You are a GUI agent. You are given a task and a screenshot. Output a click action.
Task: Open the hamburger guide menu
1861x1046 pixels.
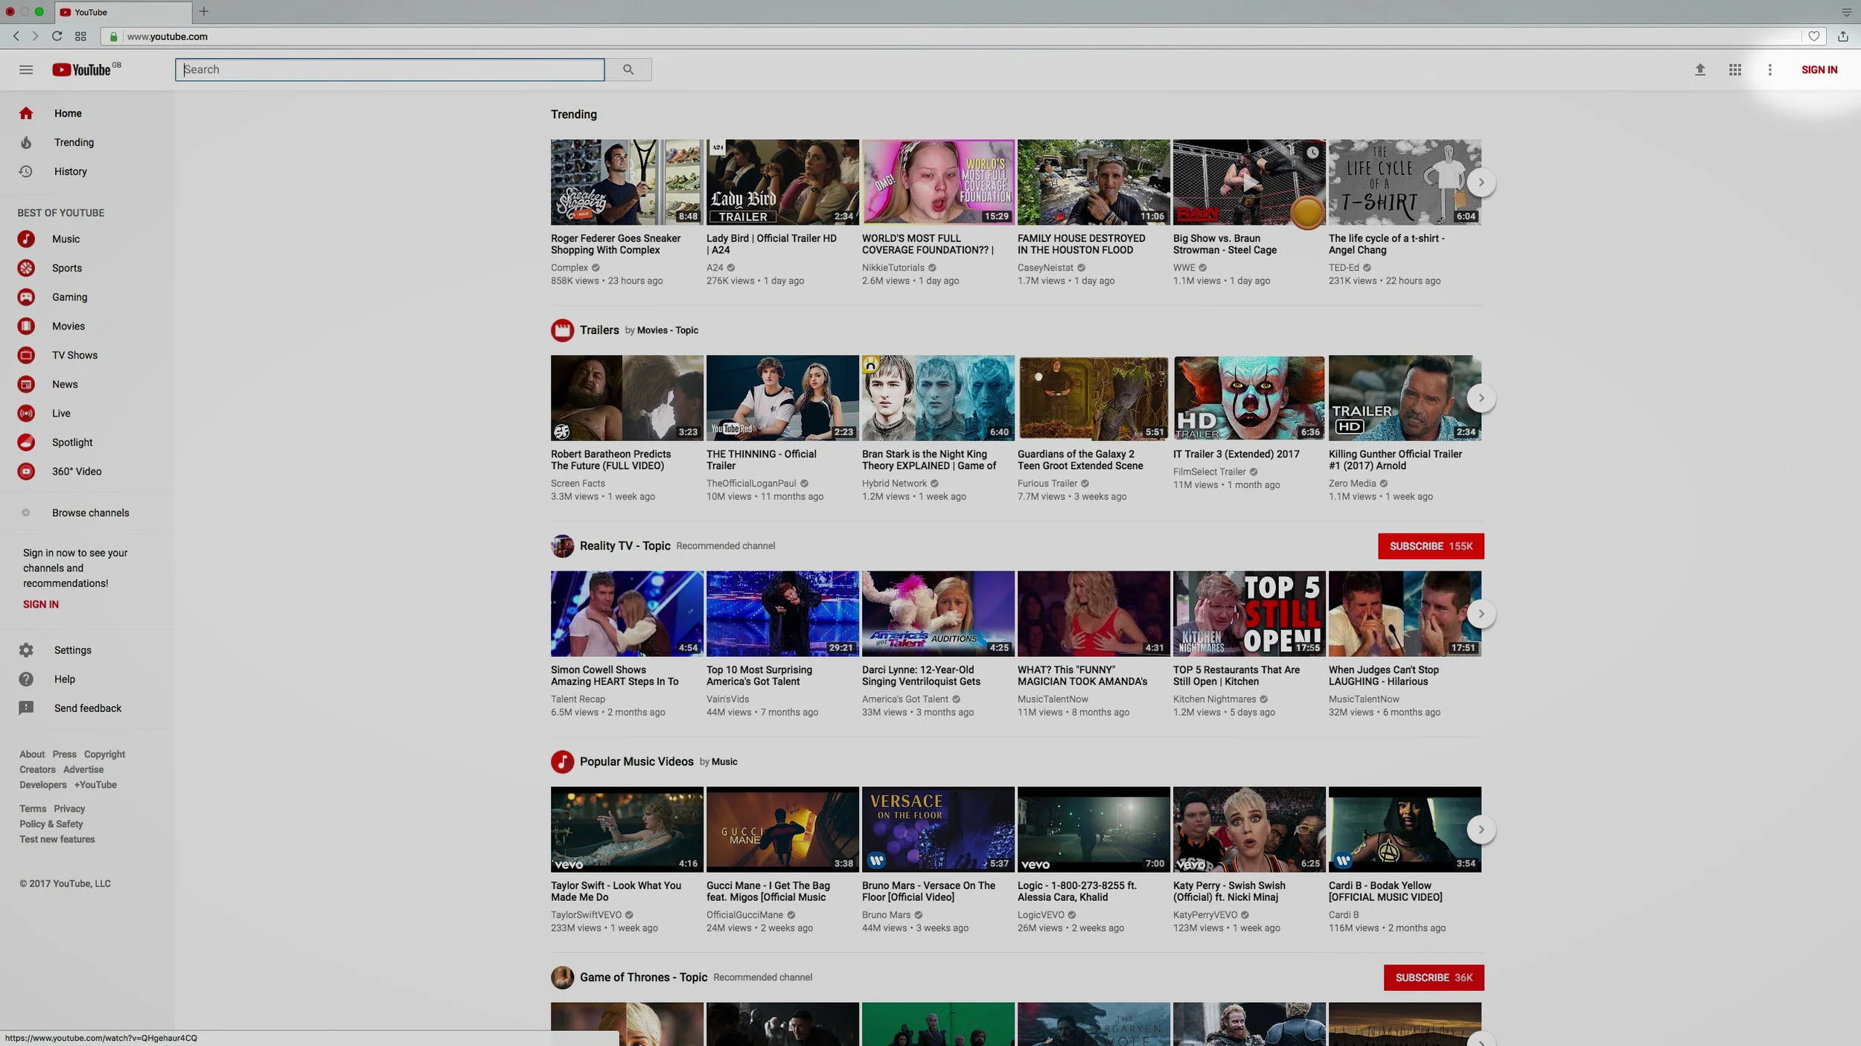[26, 70]
